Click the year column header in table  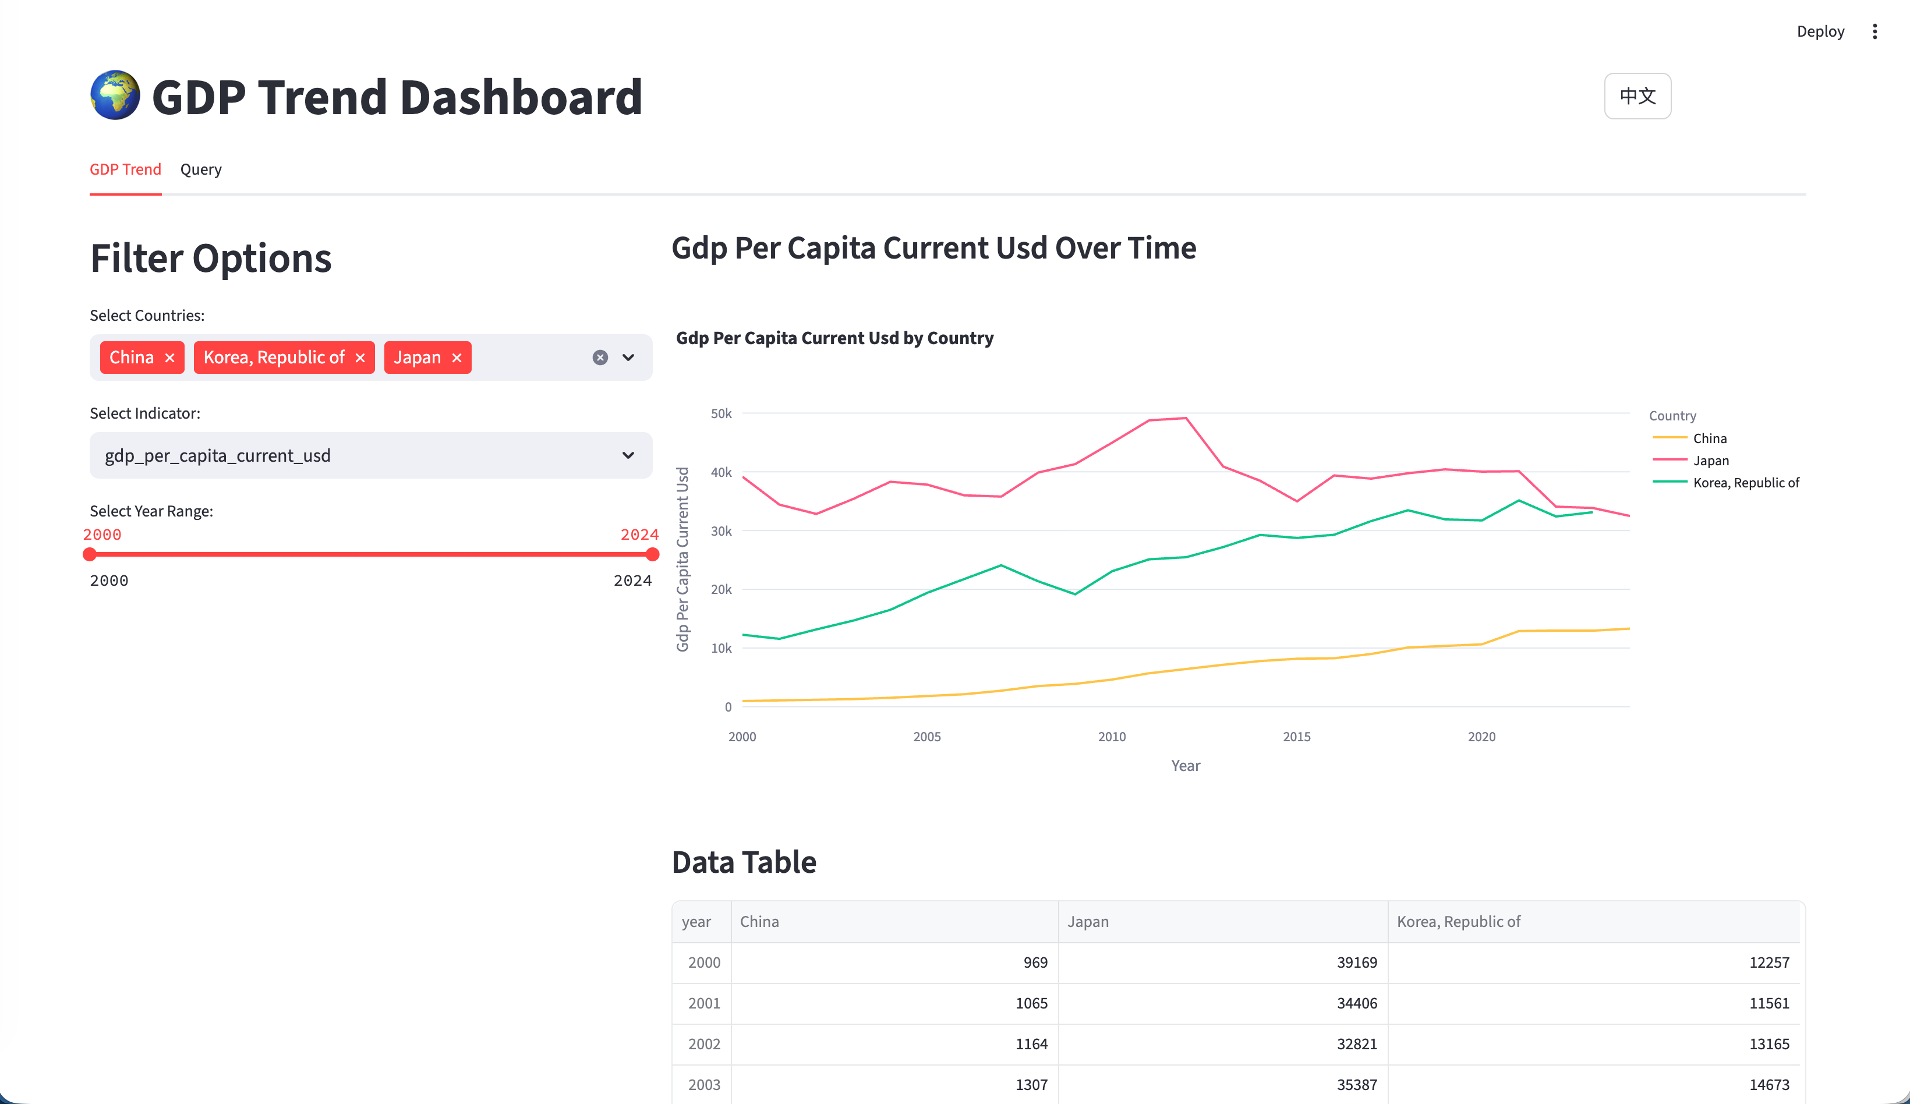point(696,921)
